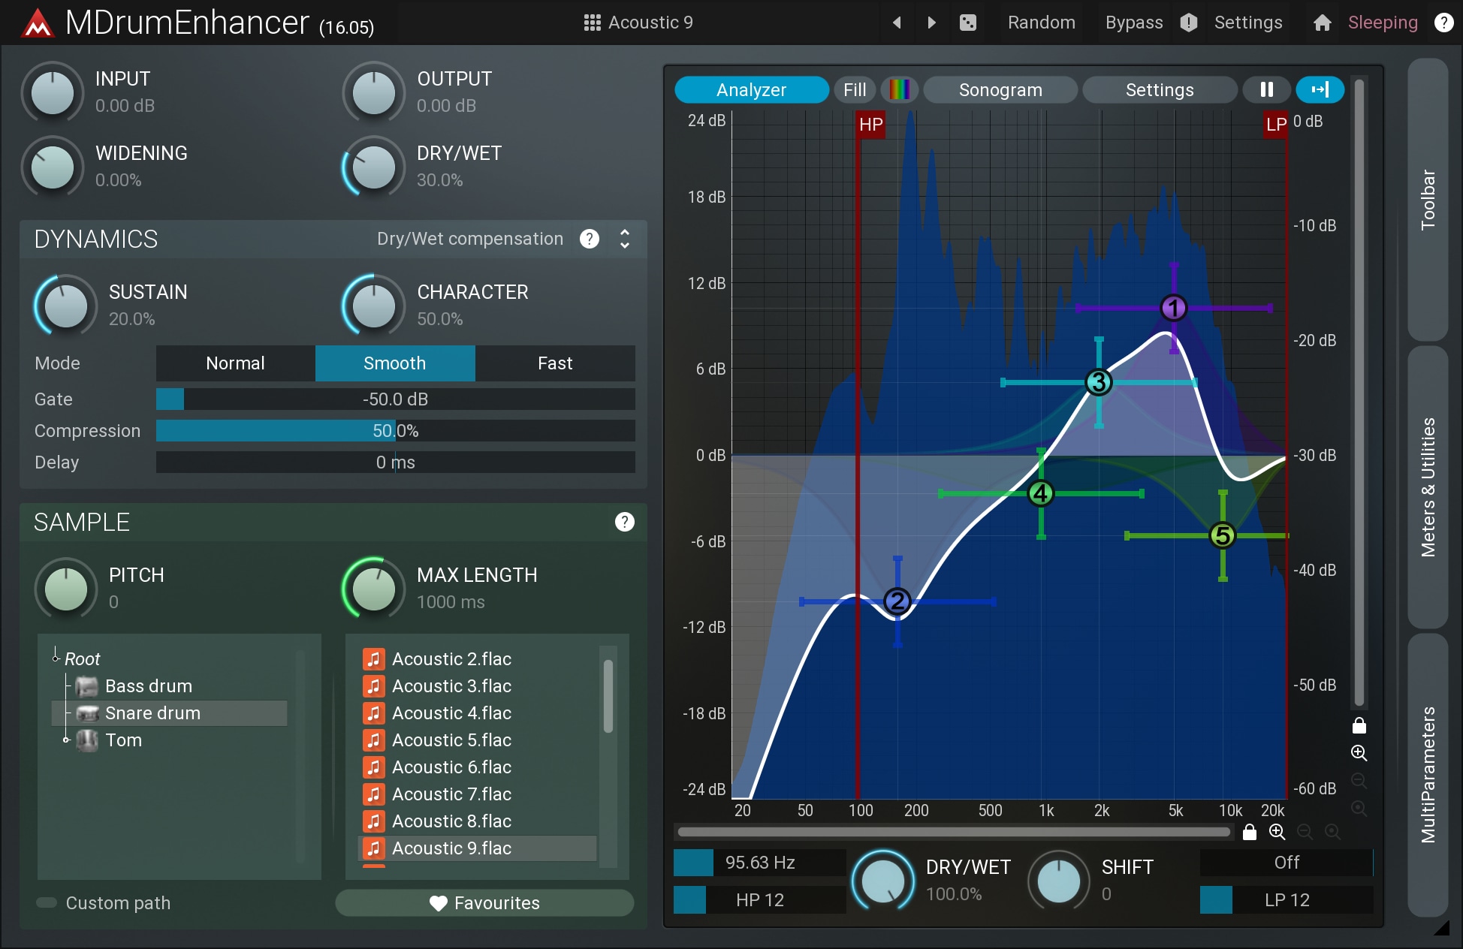The image size is (1463, 949).
Task: Open the HP 12 filter type selector
Action: pyautogui.click(x=759, y=899)
